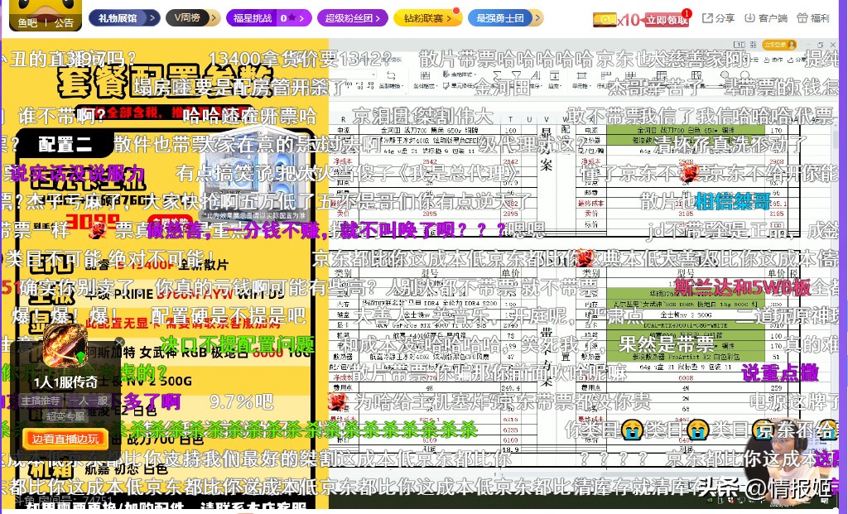The width and height of the screenshot is (848, 514).
Task: Open the 福利 gift box icon
Action: pyautogui.click(x=802, y=18)
